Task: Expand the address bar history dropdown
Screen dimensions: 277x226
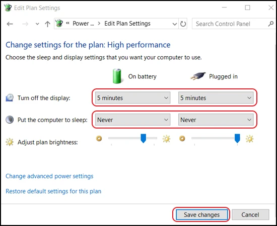Action: pyautogui.click(x=175, y=24)
